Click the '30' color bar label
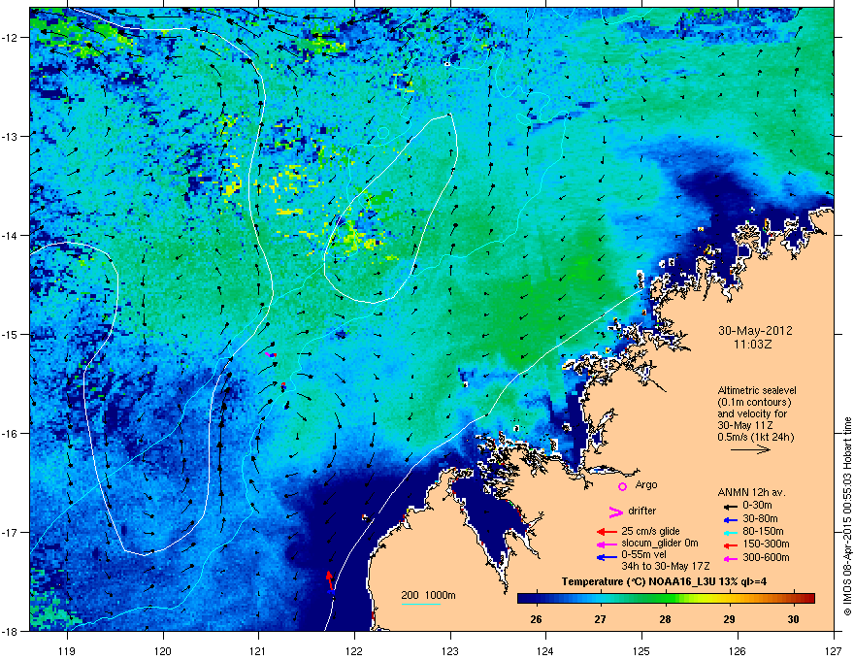Screen dimensions: 854x660 click(793, 619)
